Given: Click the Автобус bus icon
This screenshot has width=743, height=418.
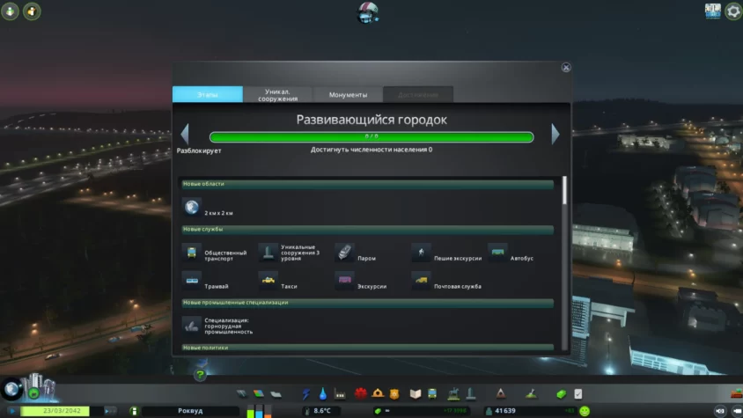Looking at the screenshot, I should point(497,253).
